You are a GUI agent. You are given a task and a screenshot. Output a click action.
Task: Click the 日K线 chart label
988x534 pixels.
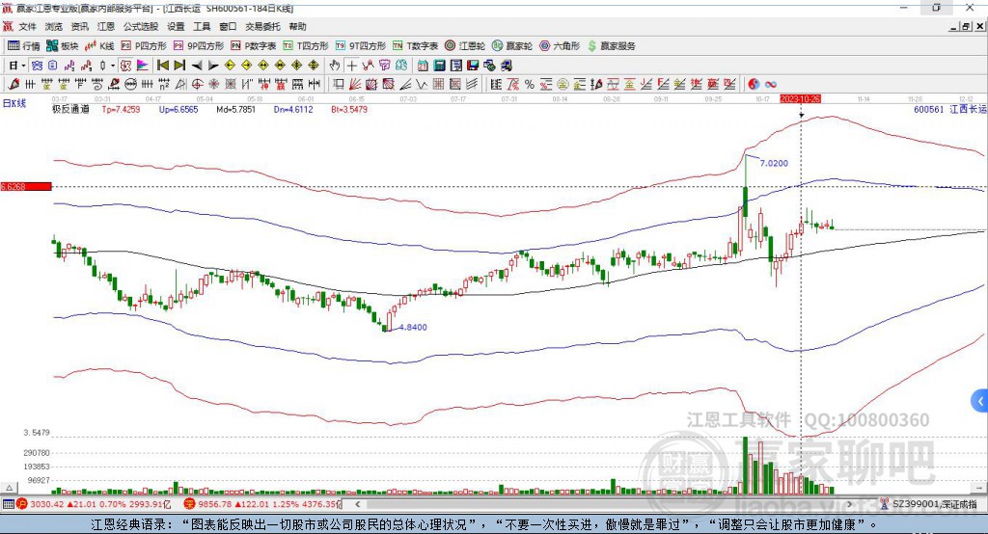14,103
